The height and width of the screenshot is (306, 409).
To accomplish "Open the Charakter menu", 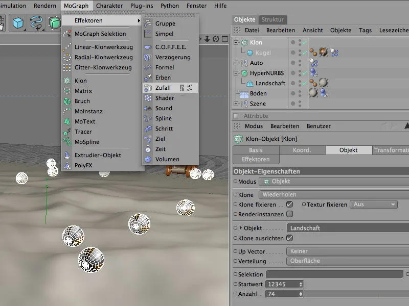I will (109, 6).
